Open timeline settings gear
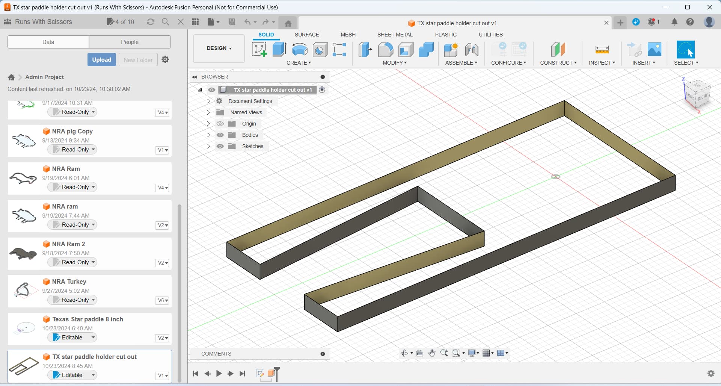This screenshot has height=386, width=721. 711,373
